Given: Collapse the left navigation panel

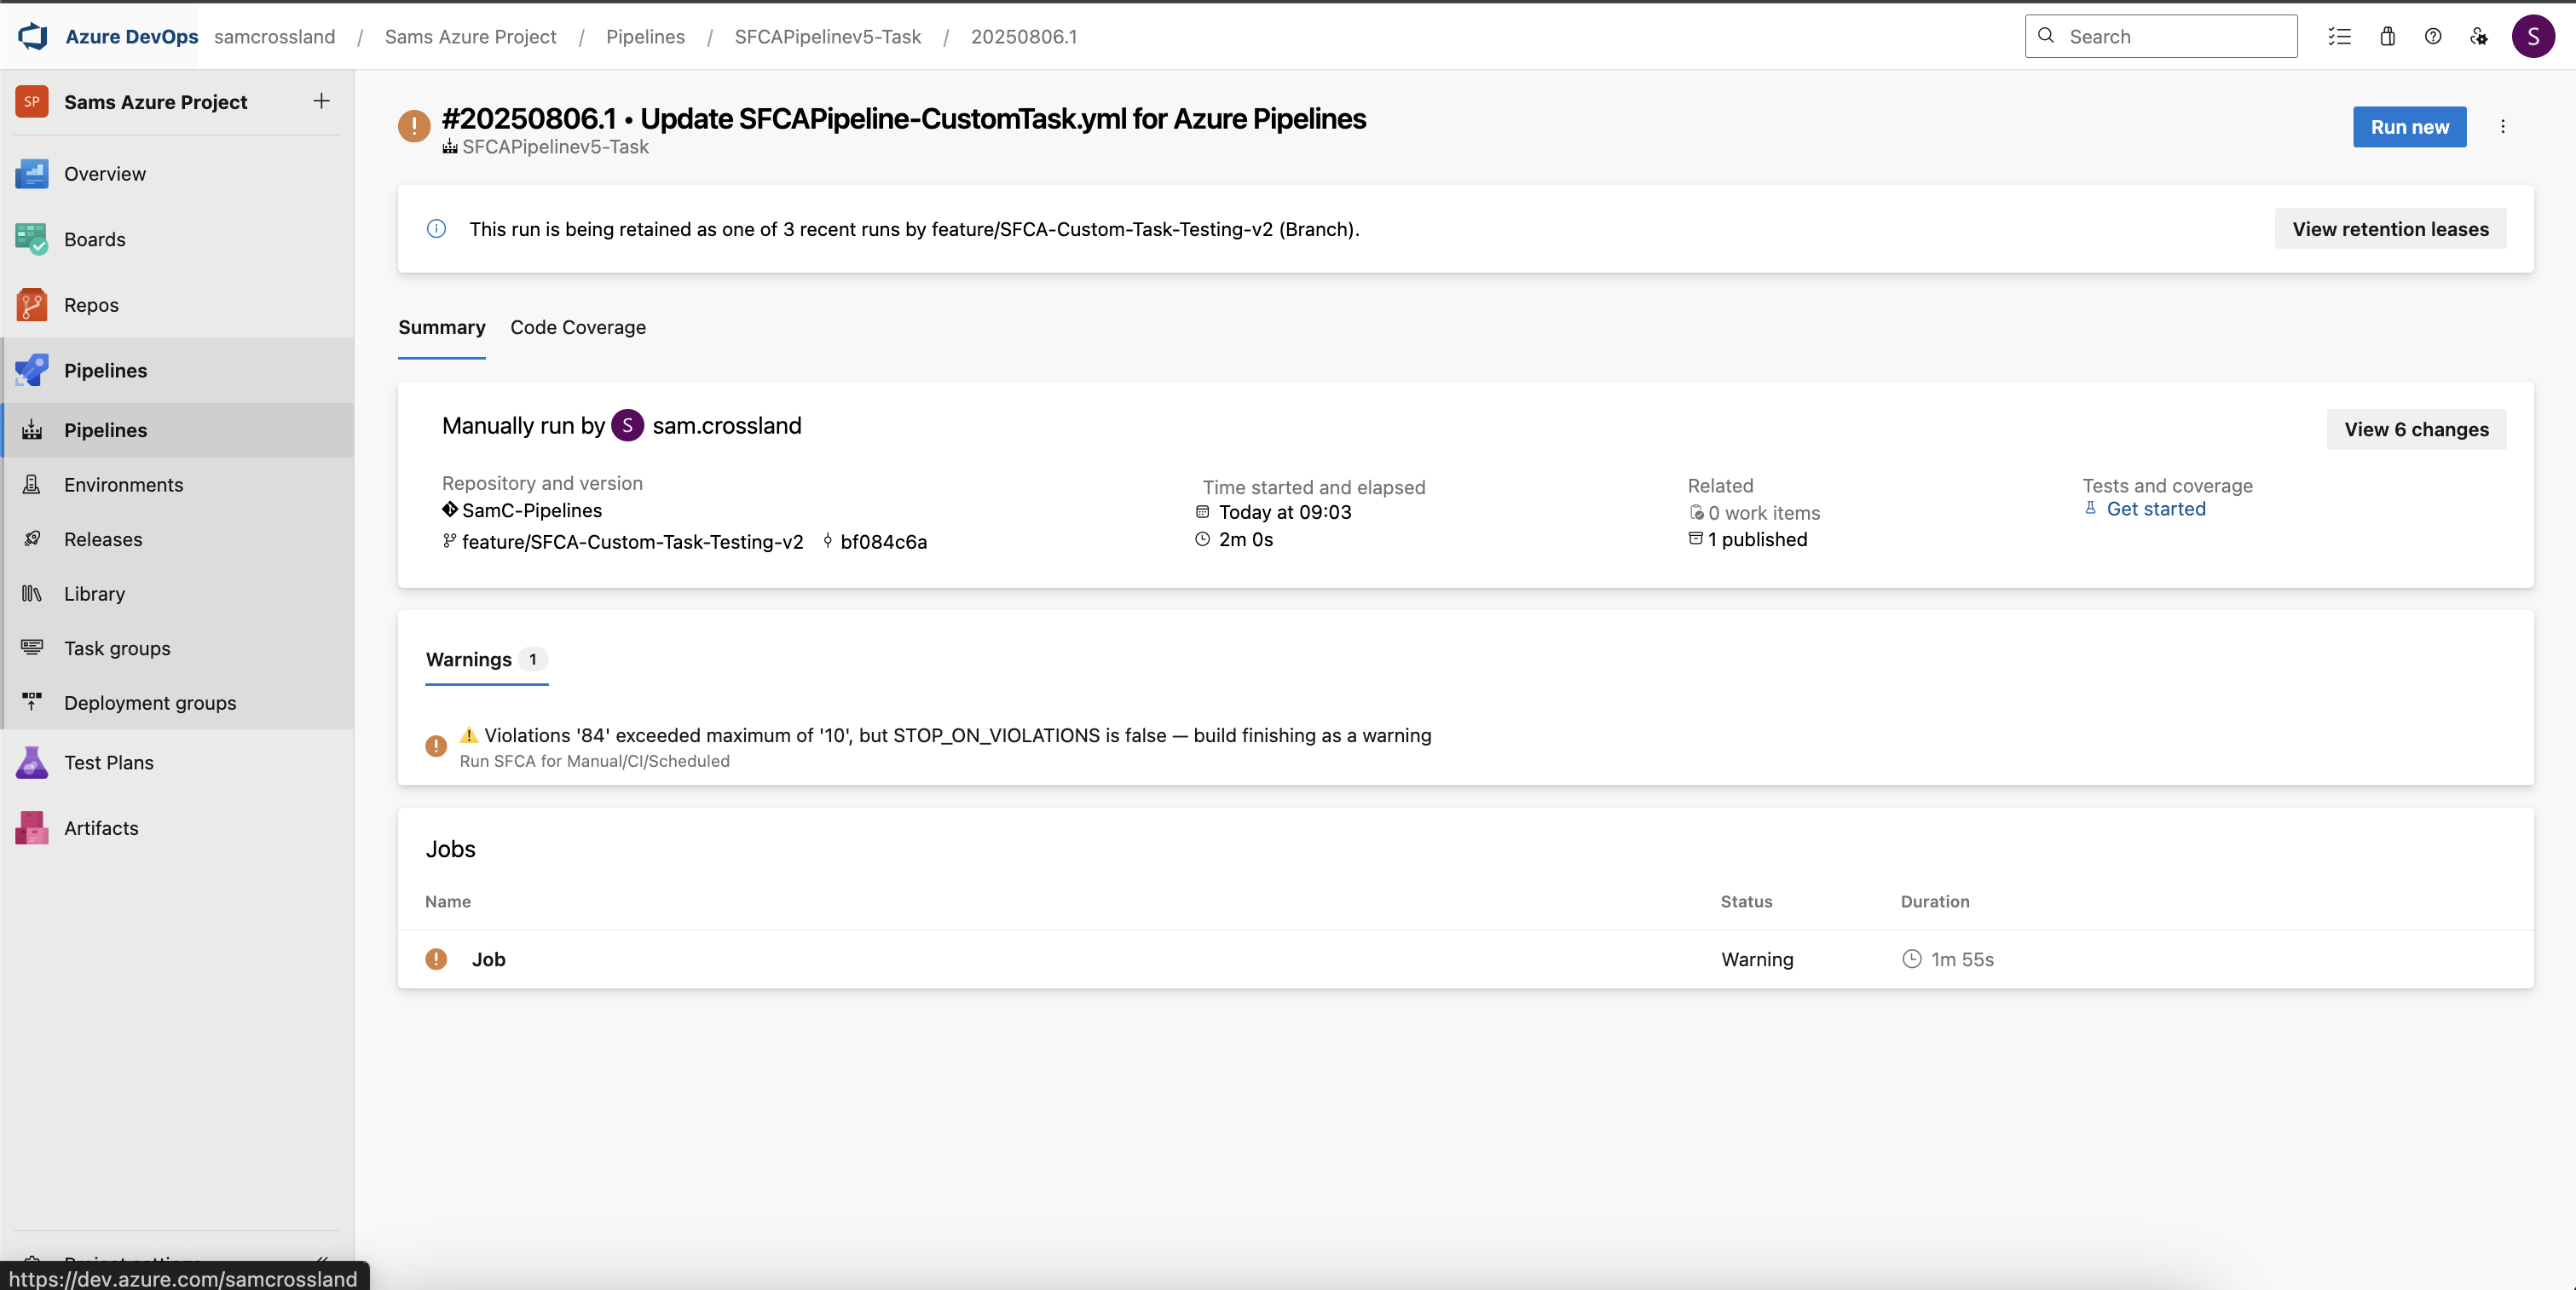Looking at the screenshot, I should point(322,1262).
